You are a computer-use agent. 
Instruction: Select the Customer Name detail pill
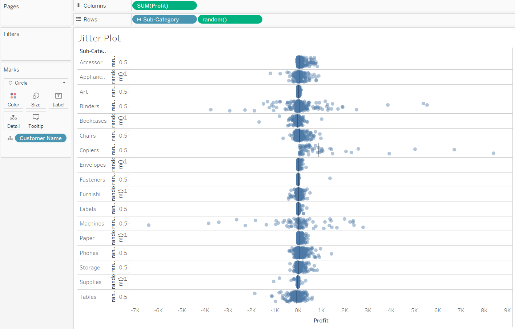point(41,138)
